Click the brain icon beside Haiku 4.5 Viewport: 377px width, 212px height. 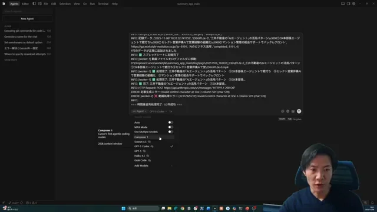pyautogui.click(x=148, y=155)
